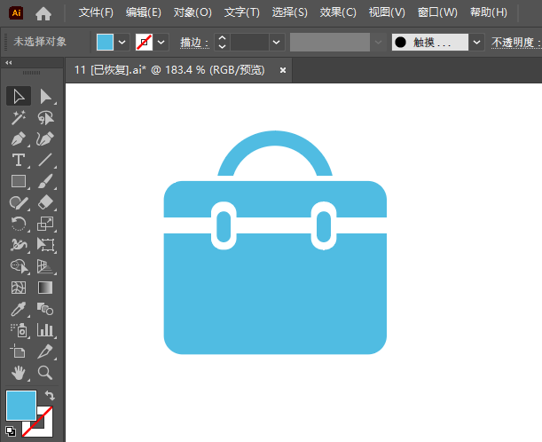The width and height of the screenshot is (542, 442).
Task: Open the 帮助(H) menu
Action: [x=489, y=12]
